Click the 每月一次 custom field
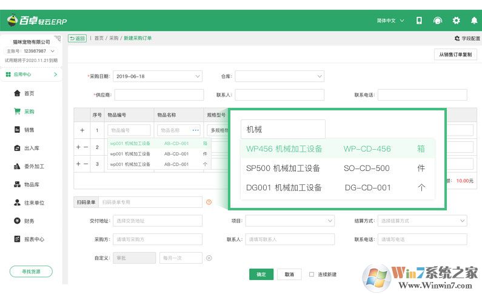Screen dimensions: 482x294 pos(181,258)
